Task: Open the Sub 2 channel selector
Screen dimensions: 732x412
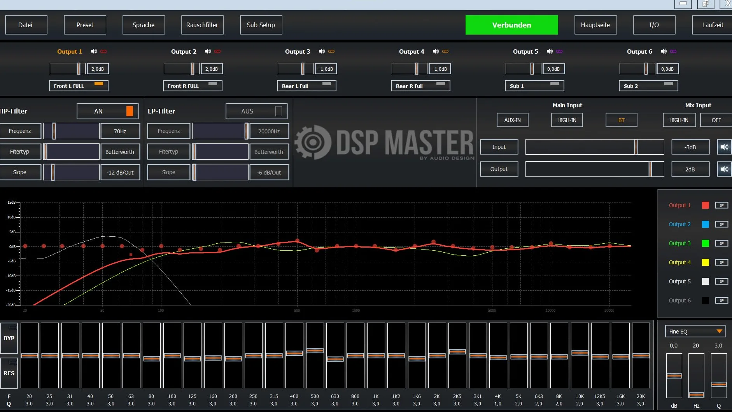Action: click(x=648, y=86)
